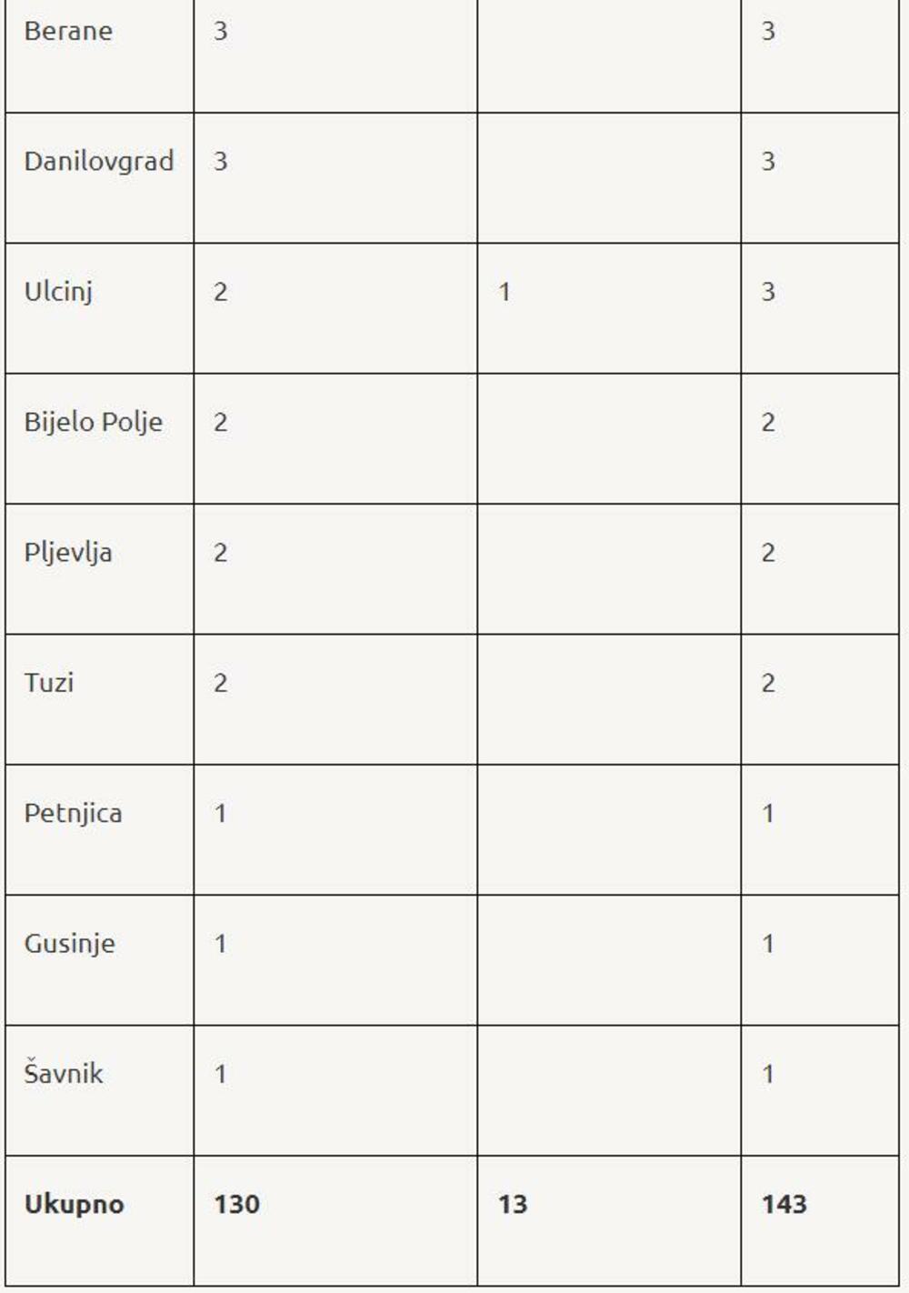Select the Gusinje row label
Viewport: 909px width, 1293px height.
[69, 944]
